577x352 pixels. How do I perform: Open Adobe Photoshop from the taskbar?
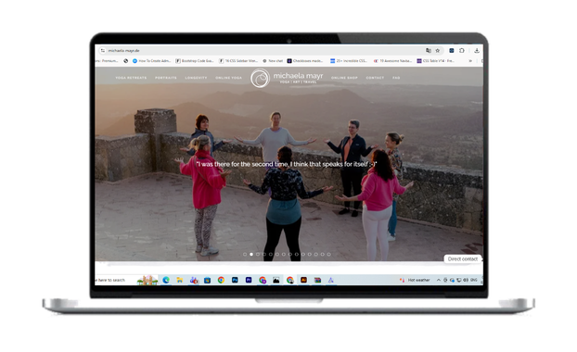click(x=235, y=280)
